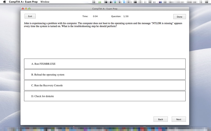Click the 'Question:' label
This screenshot has width=211, height=131.
click(116, 16)
